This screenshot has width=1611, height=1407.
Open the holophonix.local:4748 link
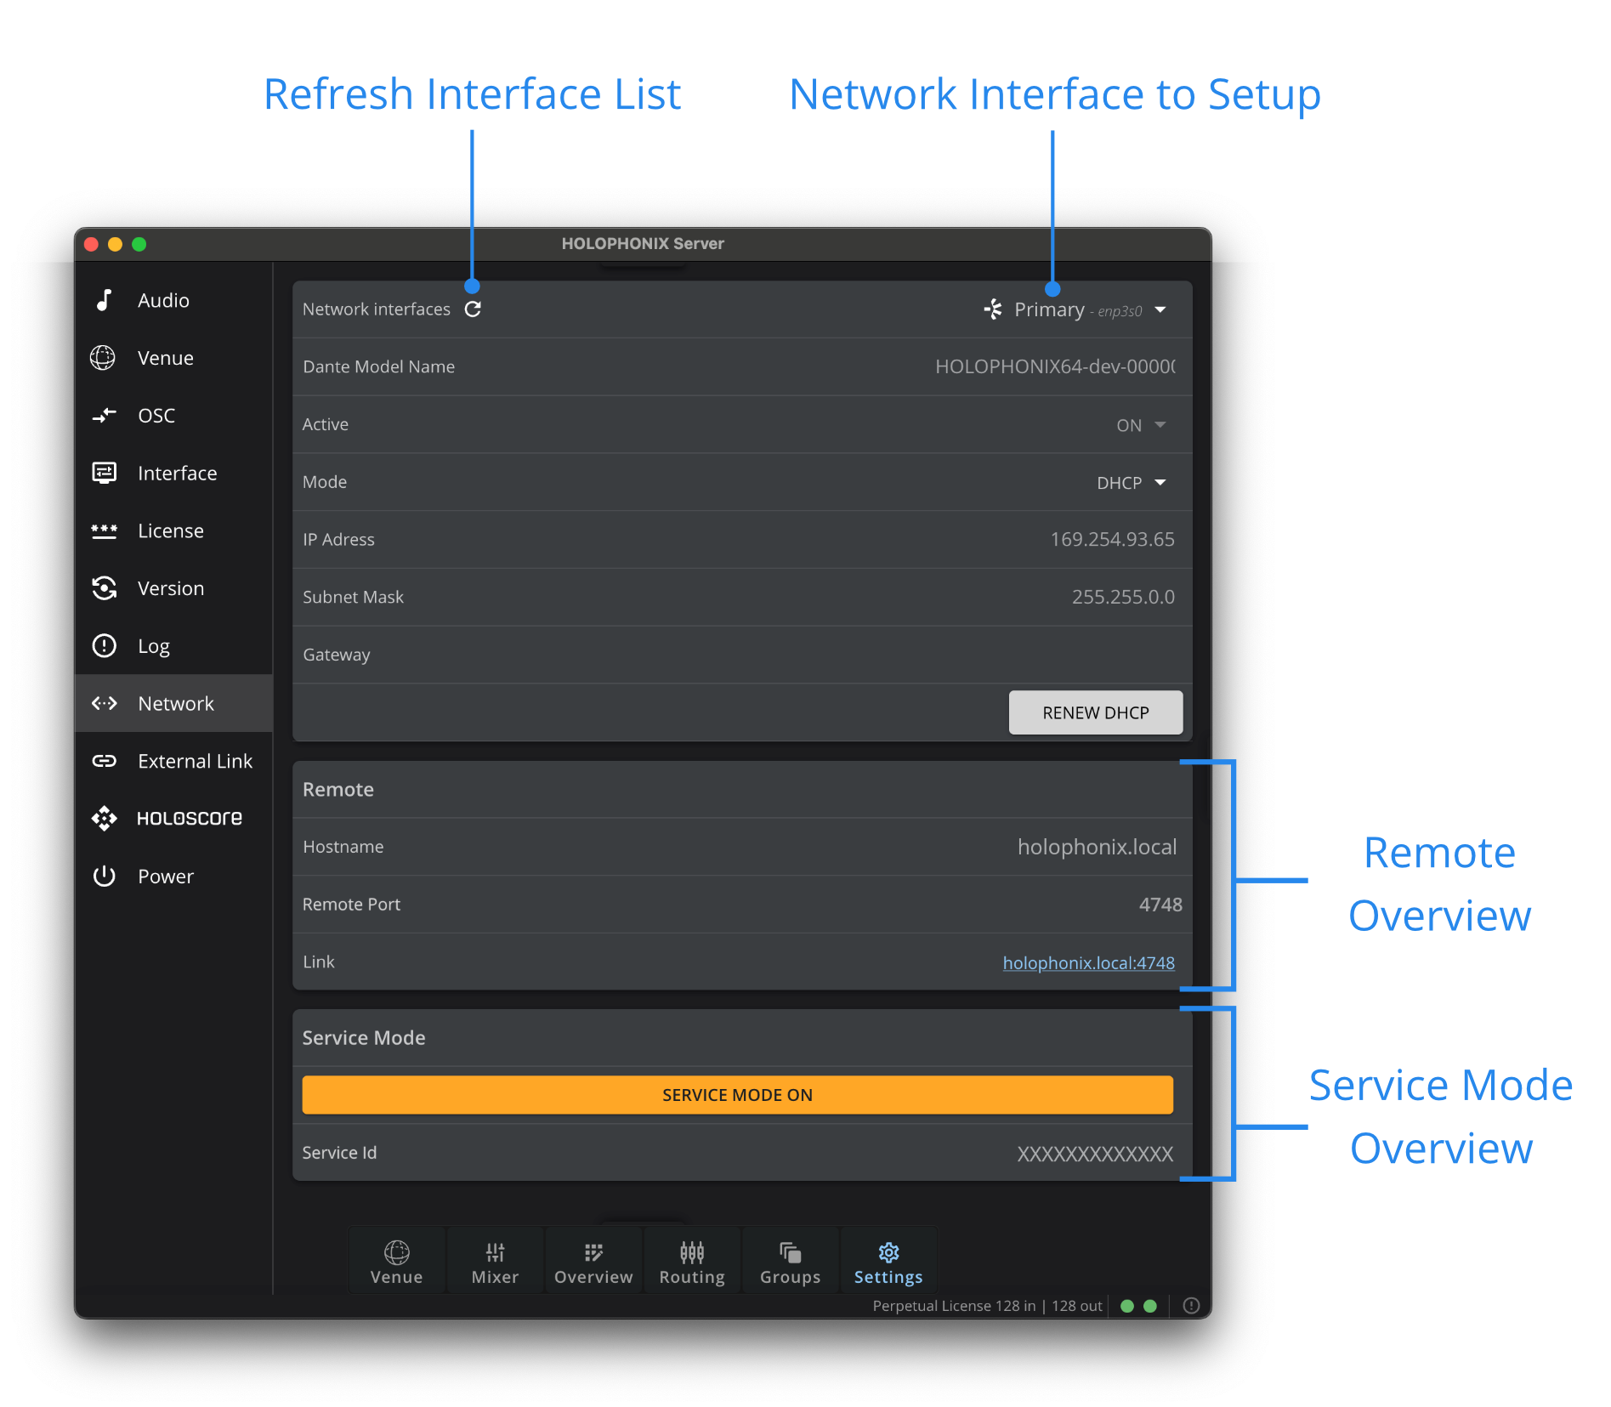1088,963
